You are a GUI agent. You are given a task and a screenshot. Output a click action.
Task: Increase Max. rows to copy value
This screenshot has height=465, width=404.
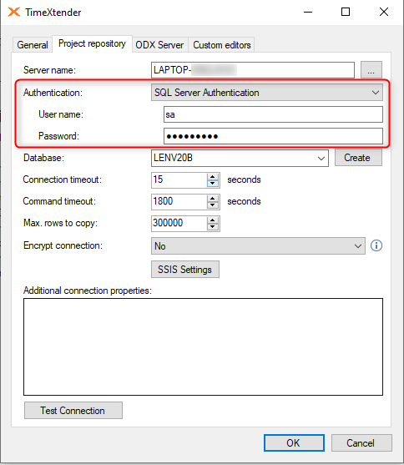tap(212, 220)
